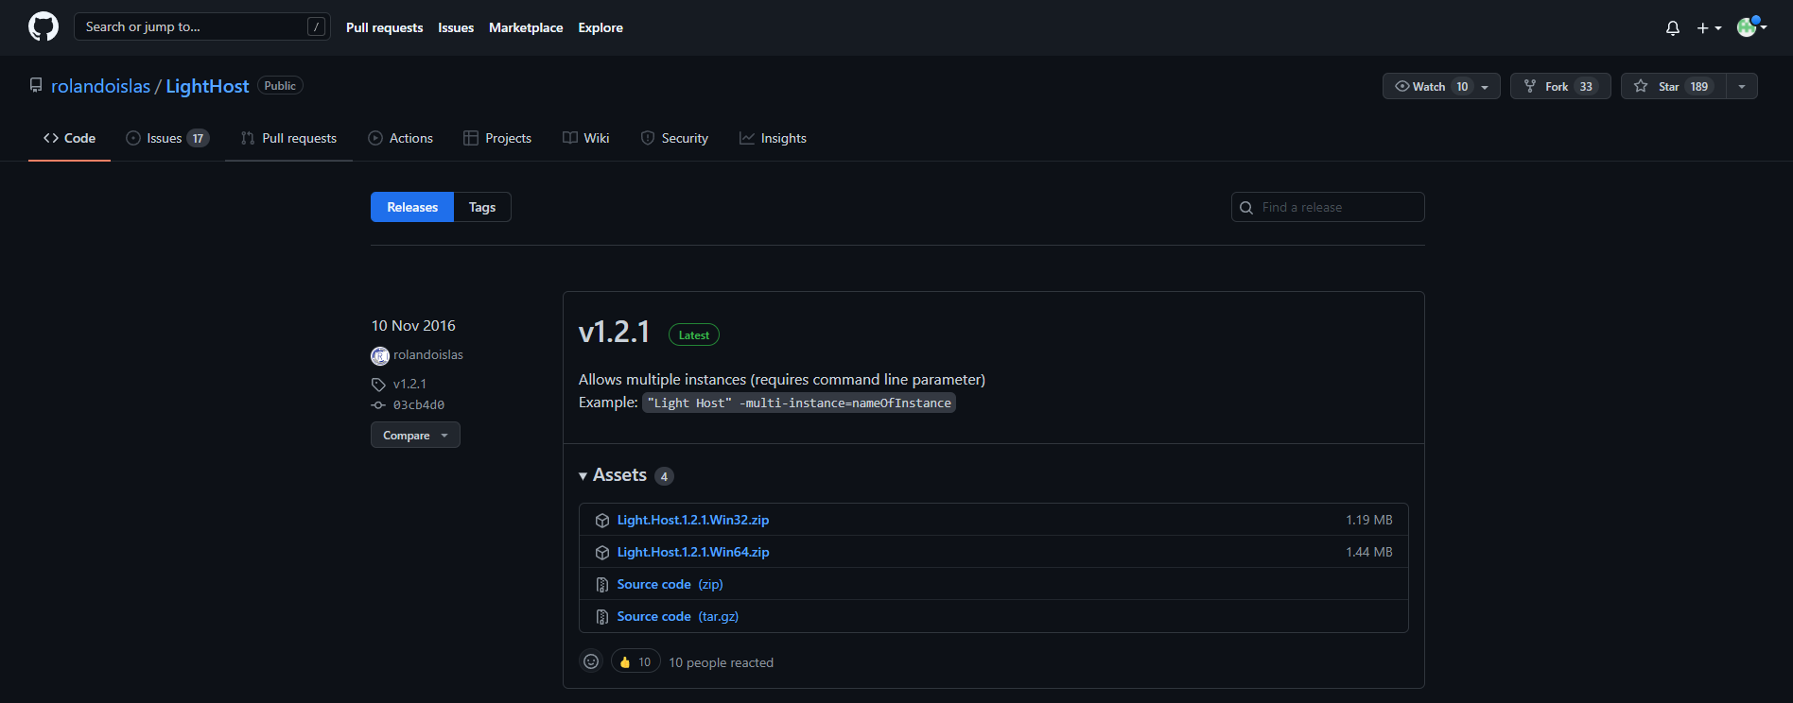This screenshot has width=1793, height=703.
Task: Open rolandoislas author link under release date
Action: click(x=427, y=355)
